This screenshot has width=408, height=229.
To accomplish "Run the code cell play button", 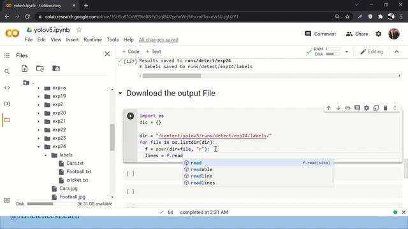I will coord(130,116).
